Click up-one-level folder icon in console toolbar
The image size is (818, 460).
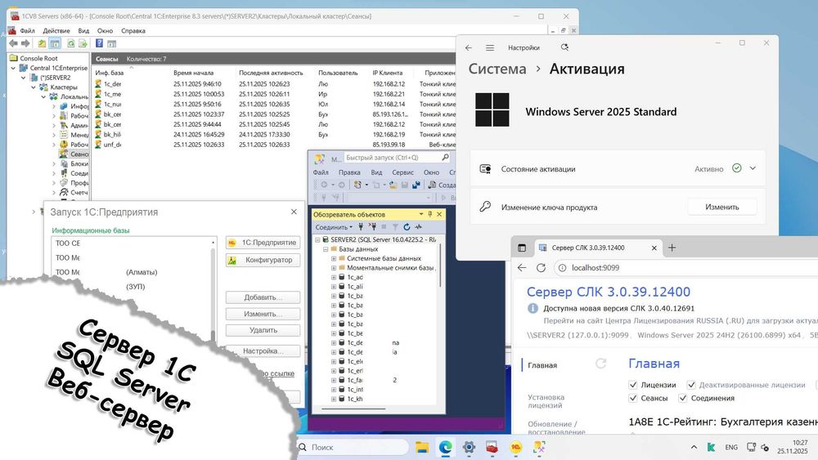pos(42,44)
